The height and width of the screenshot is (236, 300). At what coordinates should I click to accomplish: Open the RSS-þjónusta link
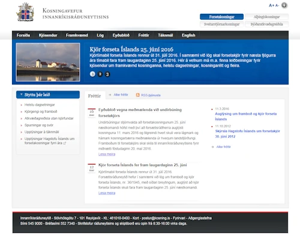(x=151, y=95)
